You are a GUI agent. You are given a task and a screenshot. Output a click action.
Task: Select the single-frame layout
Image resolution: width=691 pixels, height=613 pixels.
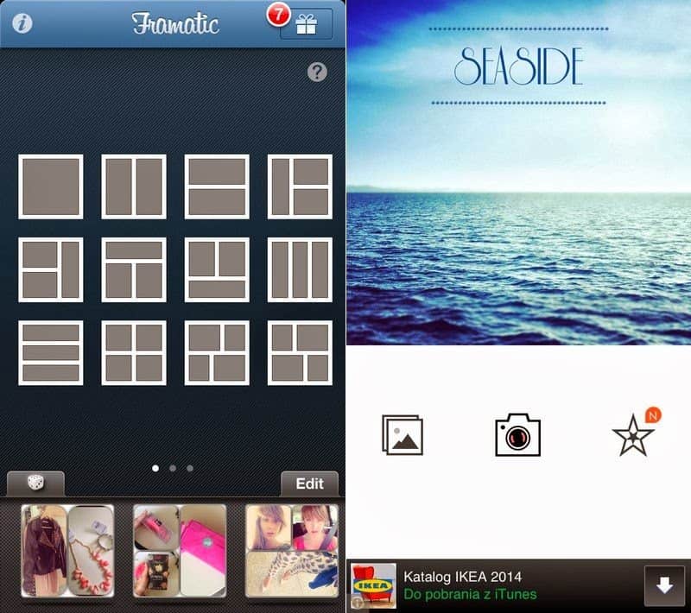tap(51, 186)
